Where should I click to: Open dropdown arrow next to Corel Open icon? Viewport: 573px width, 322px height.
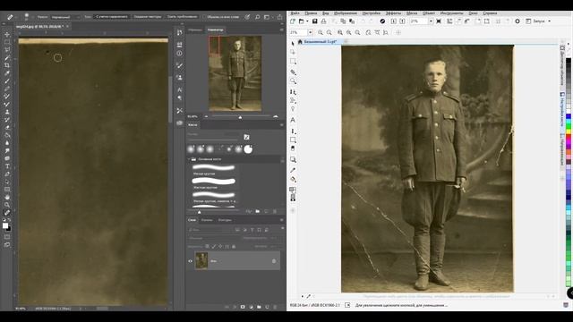pyautogui.click(x=307, y=21)
